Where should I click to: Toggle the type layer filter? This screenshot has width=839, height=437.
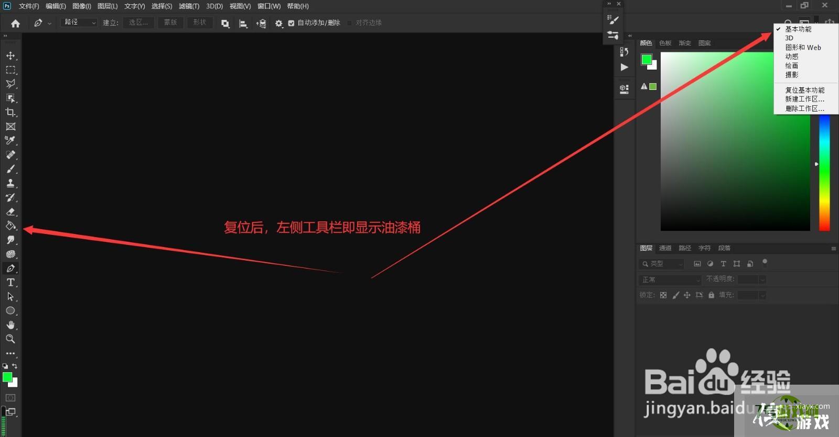723,264
